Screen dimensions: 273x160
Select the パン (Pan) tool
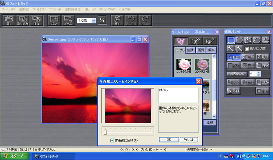click(54, 20)
